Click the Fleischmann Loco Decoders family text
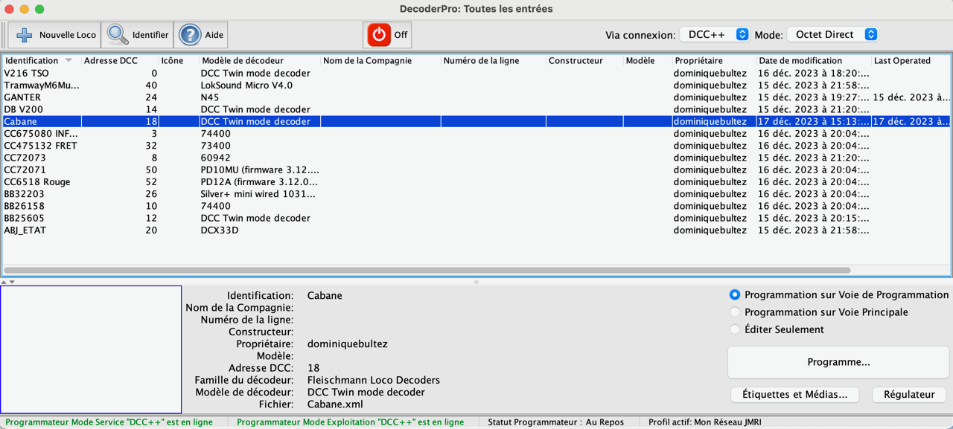 374,380
